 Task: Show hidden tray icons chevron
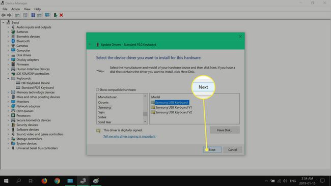(x=266, y=181)
